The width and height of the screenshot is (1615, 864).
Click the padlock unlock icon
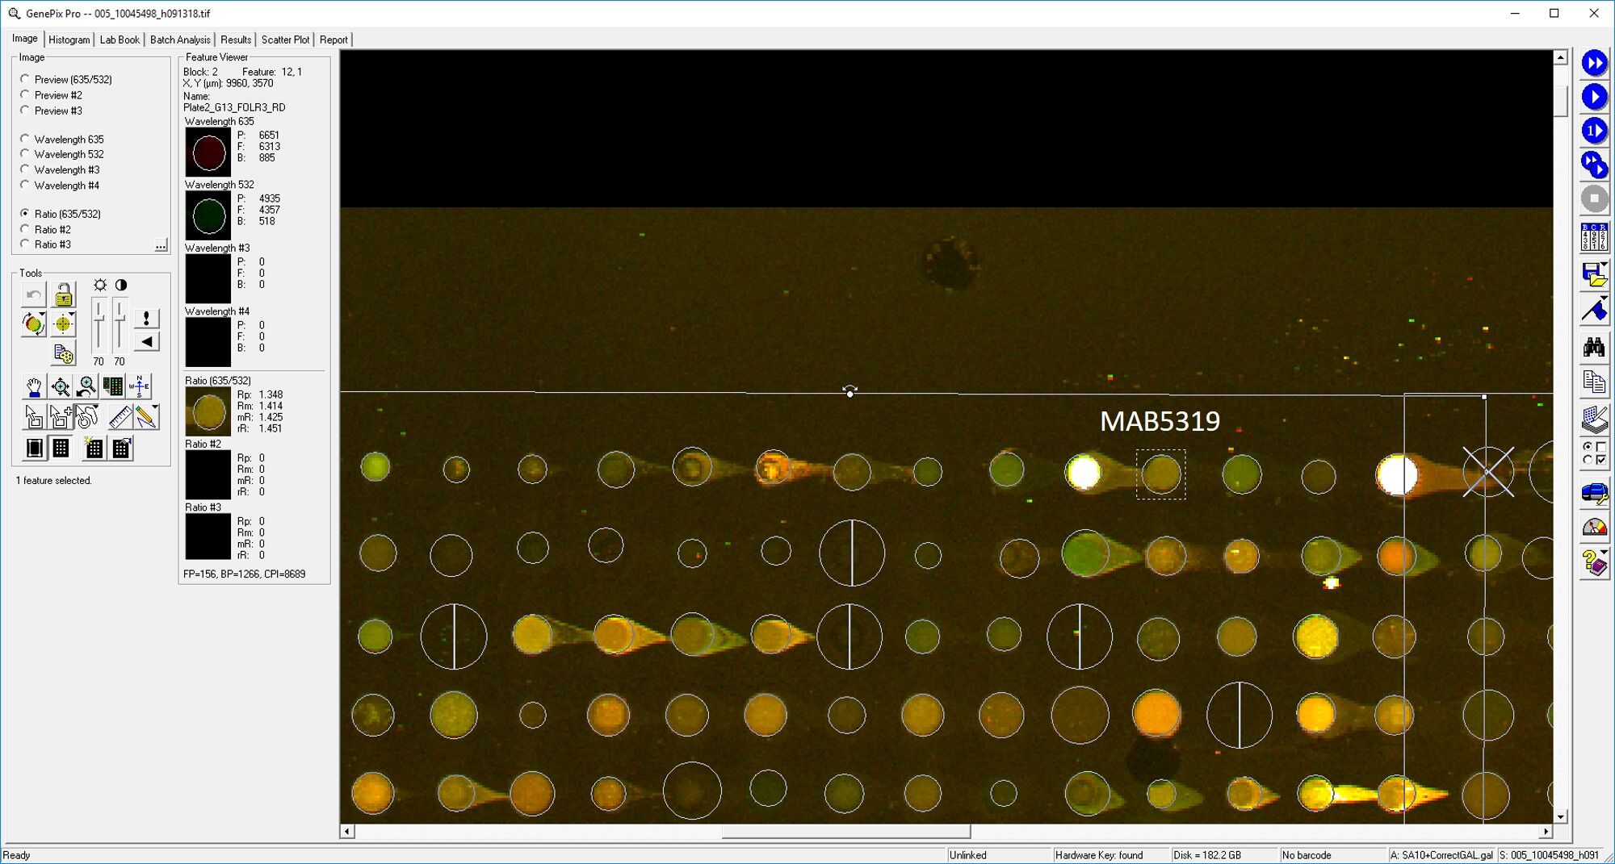coord(63,295)
